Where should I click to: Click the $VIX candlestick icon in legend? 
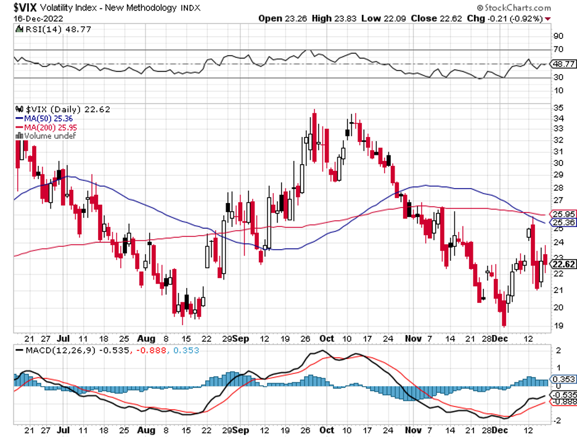point(19,109)
